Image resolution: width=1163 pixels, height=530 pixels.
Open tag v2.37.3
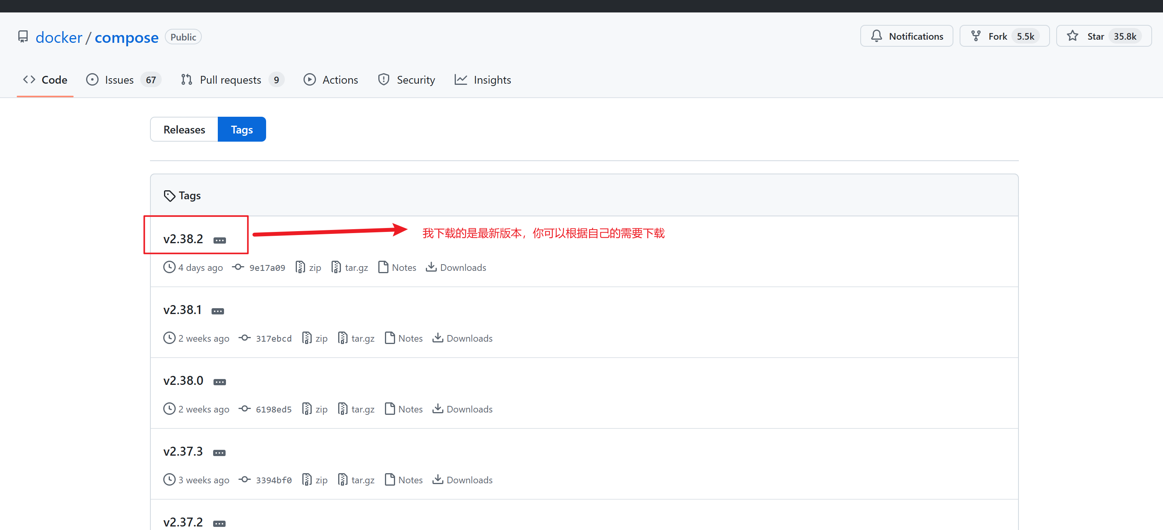(x=183, y=451)
